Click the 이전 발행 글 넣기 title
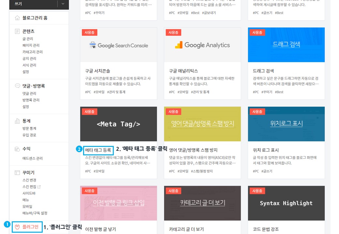 pyautogui.click(x=100, y=229)
